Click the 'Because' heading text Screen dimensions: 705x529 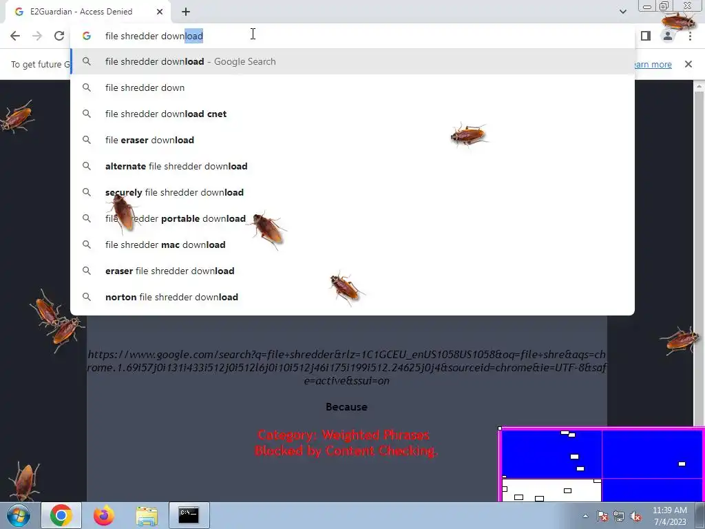point(347,407)
